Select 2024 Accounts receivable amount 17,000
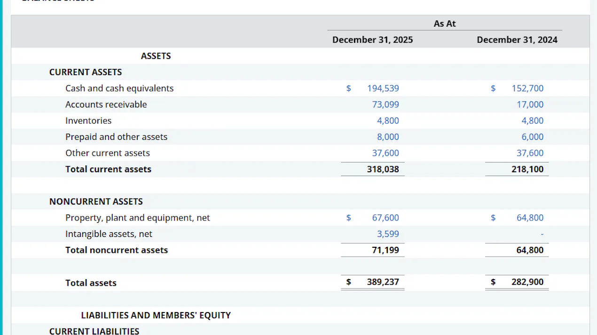 point(530,105)
